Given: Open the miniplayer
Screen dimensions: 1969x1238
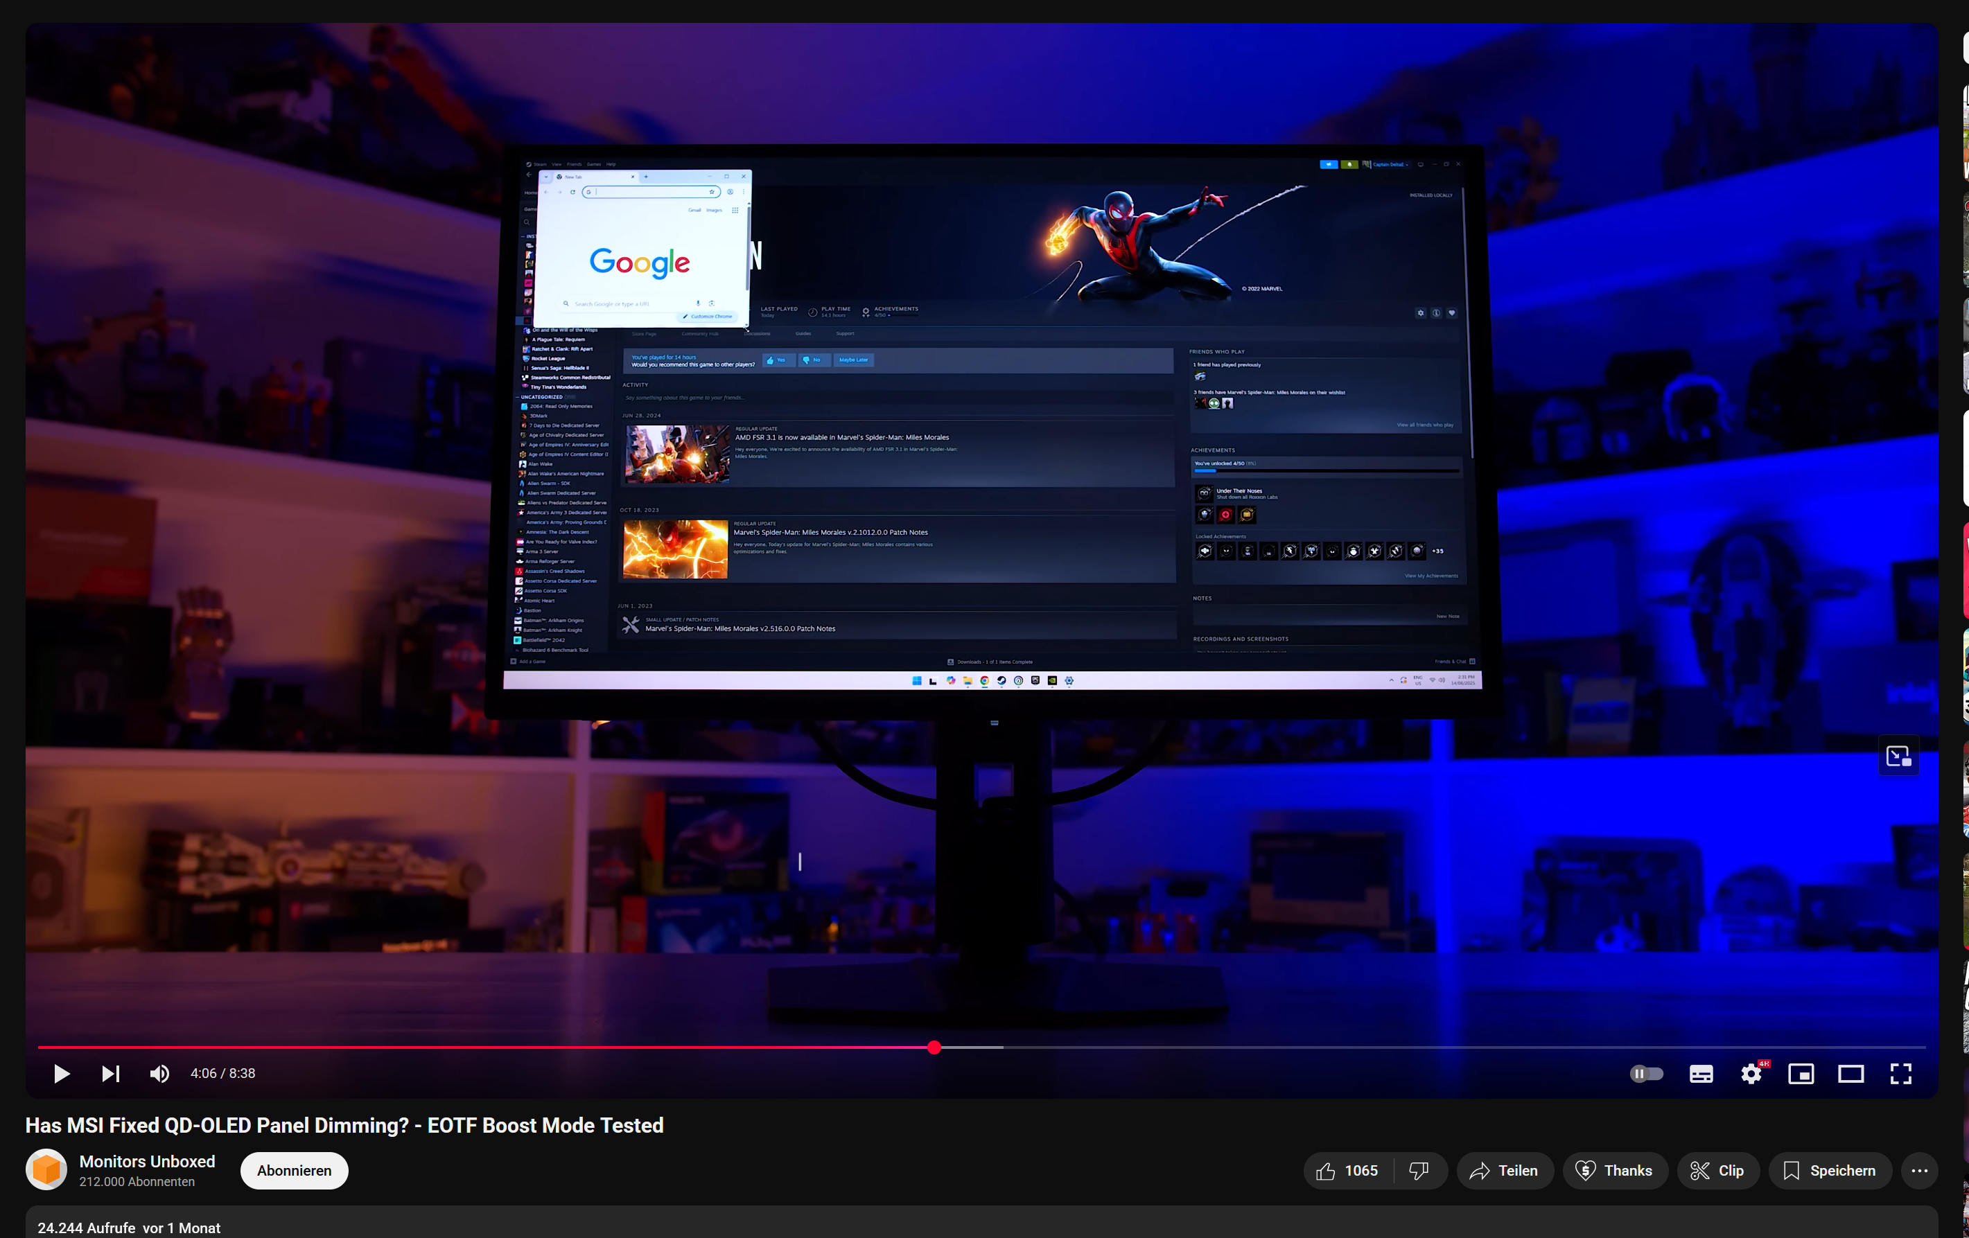Looking at the screenshot, I should click(1801, 1073).
